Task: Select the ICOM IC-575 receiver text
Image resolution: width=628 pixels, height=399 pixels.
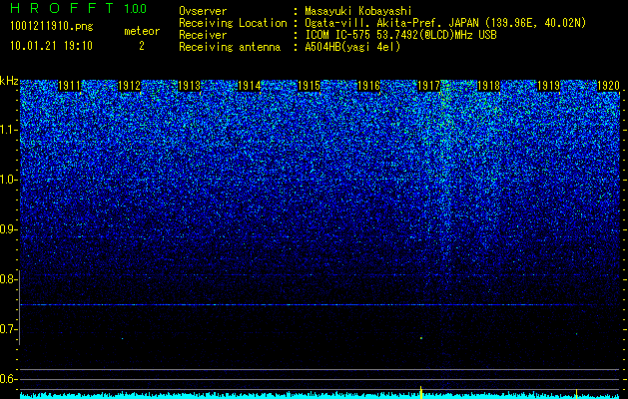Action: [x=400, y=35]
